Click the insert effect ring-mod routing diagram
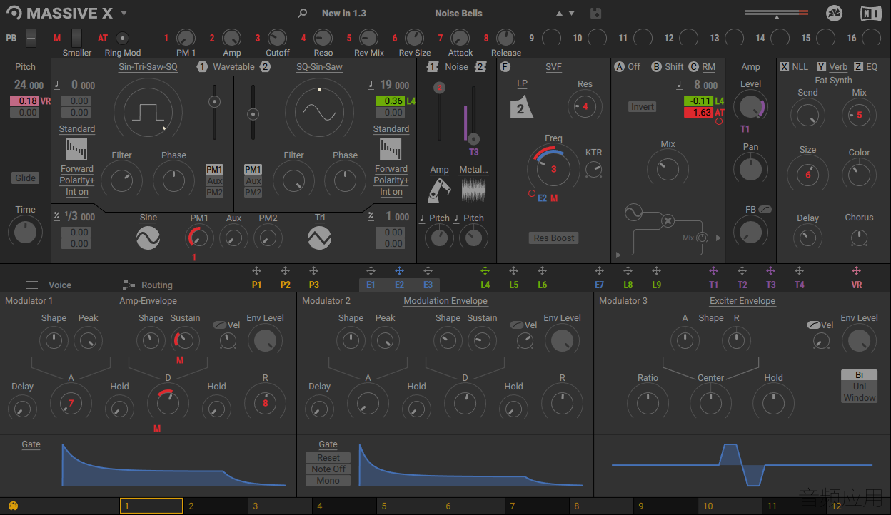Viewport: 891px width, 515px height. (668, 229)
